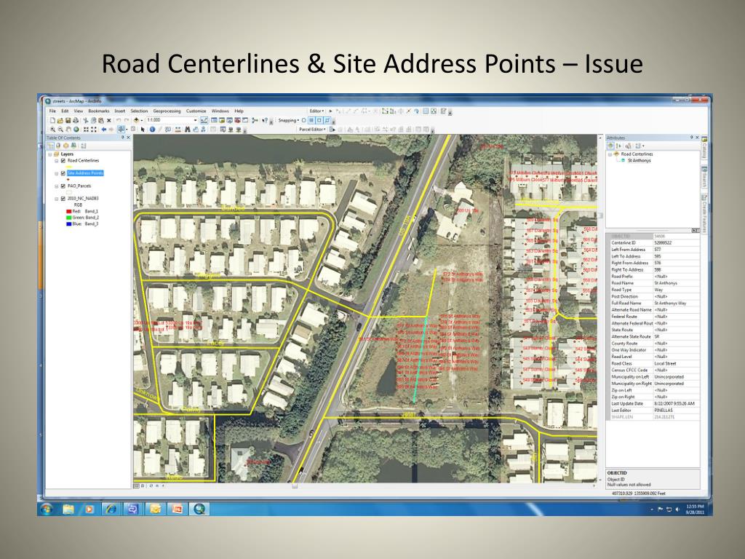Open the Bookmarks menu

click(99, 111)
